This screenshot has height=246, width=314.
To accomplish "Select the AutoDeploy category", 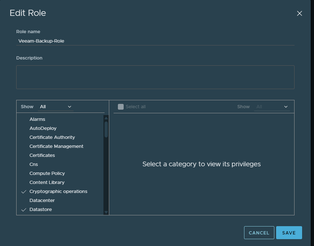I will point(43,128).
